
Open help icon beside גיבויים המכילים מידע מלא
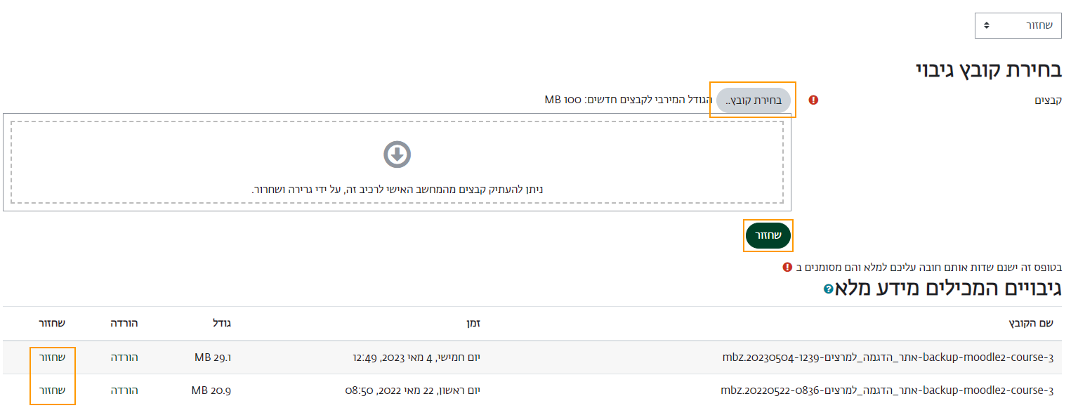pyautogui.click(x=829, y=289)
